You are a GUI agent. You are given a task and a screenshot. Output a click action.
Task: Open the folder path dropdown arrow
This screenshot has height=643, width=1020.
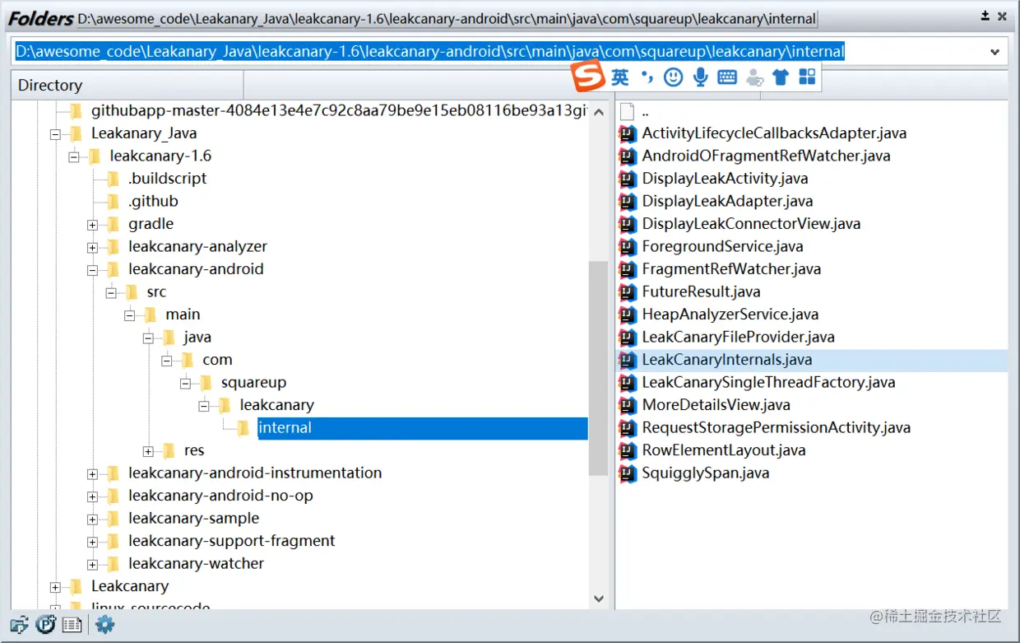click(x=994, y=52)
